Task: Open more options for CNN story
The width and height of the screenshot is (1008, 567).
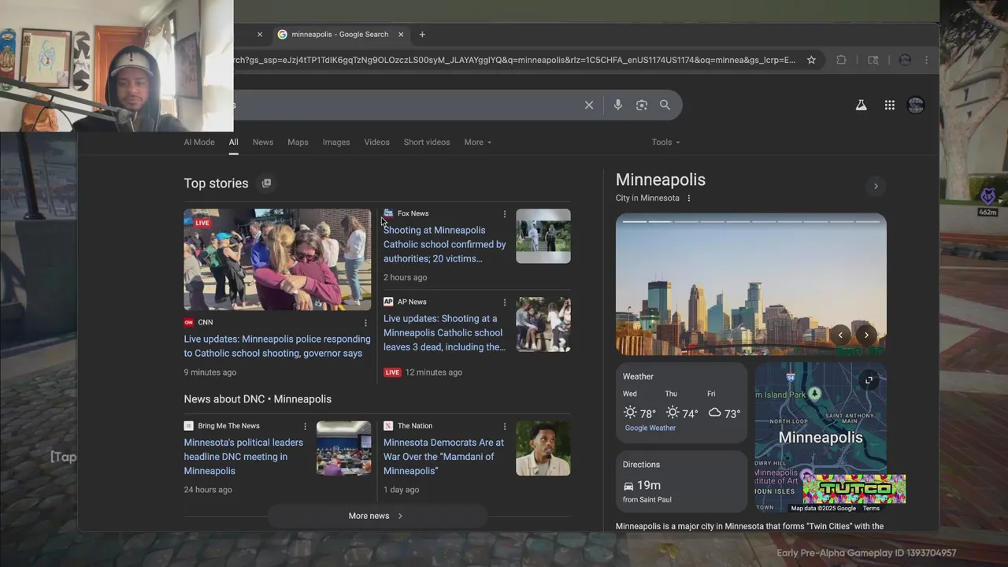Action: (x=365, y=323)
